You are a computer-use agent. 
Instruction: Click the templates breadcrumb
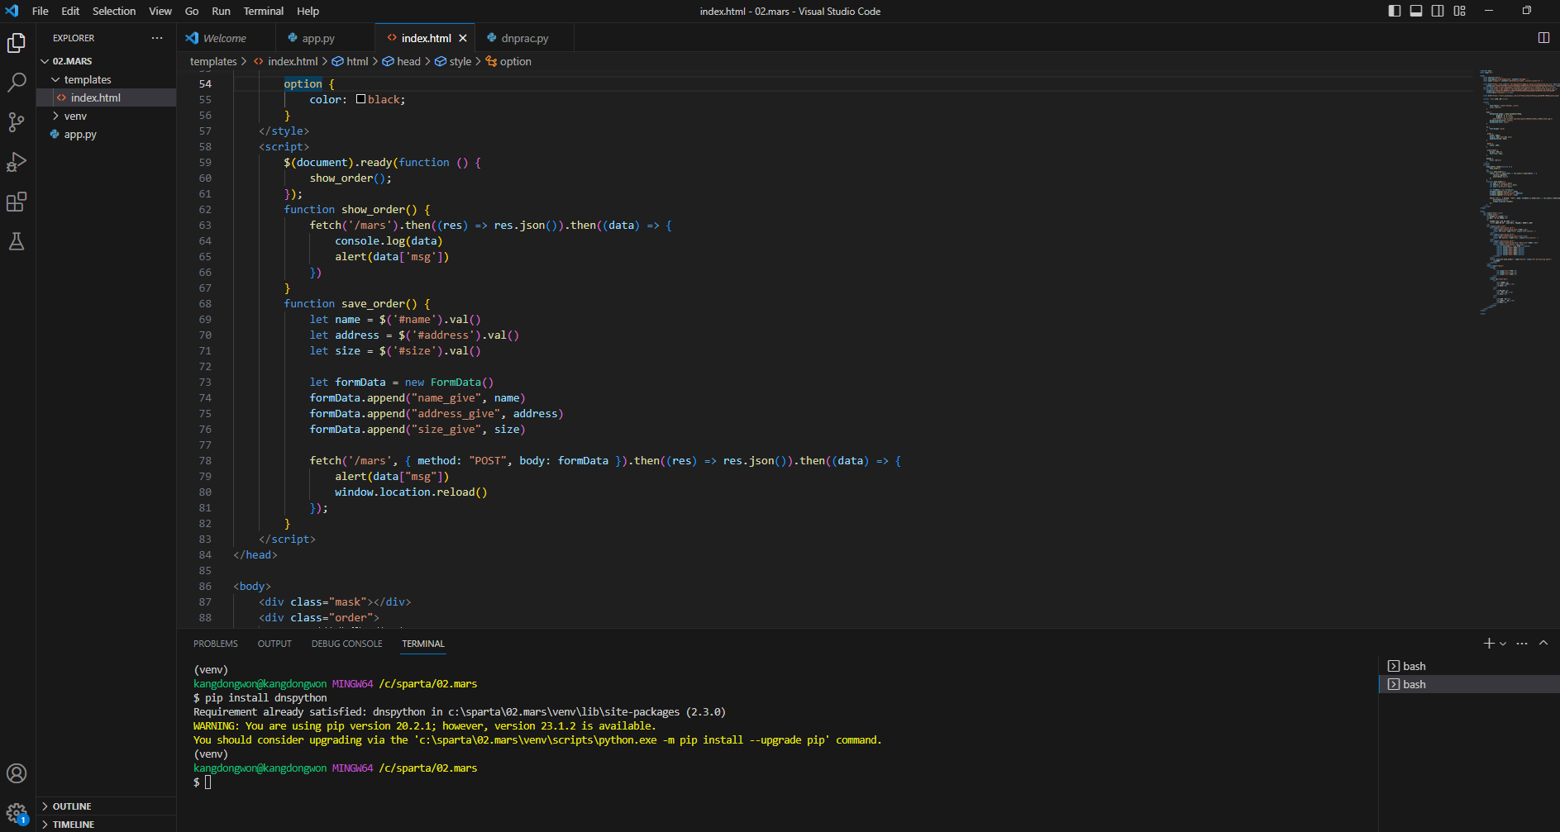tap(213, 61)
